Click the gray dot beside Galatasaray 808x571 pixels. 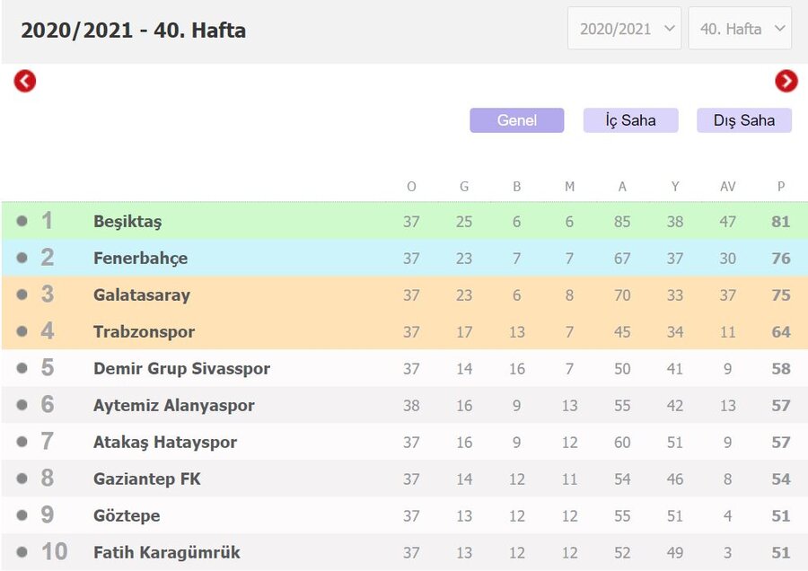[22, 294]
